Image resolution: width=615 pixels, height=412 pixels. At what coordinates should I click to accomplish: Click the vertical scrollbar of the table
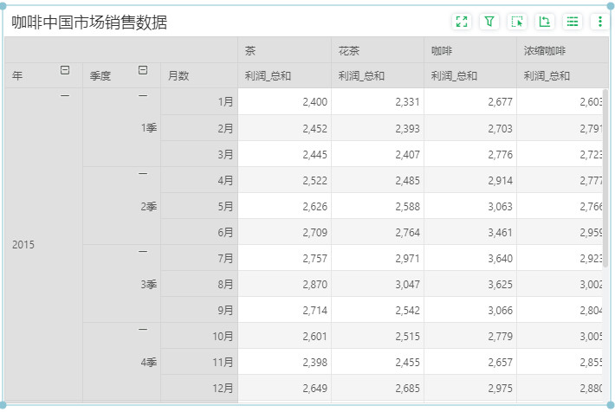coord(605,178)
